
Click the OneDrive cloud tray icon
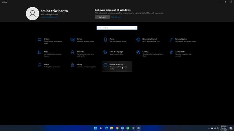point(212,128)
